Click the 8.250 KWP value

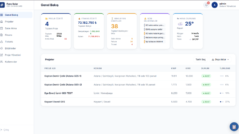point(174,93)
